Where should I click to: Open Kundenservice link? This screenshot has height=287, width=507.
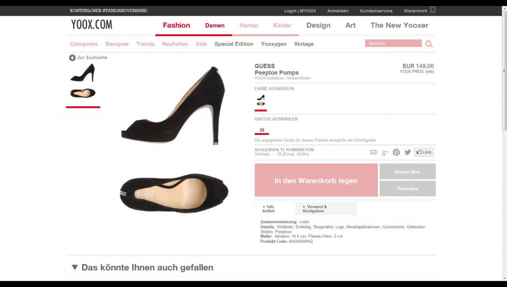tap(376, 11)
